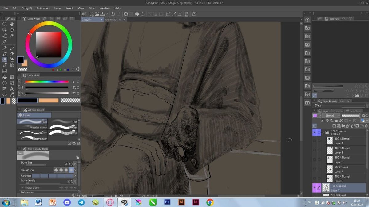Select the Move layer tool

(x=12, y=30)
